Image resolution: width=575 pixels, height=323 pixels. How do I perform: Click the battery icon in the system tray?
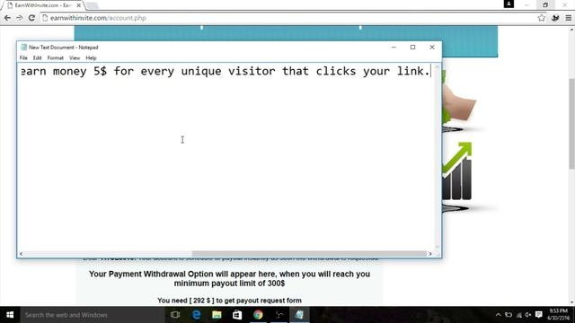(509, 315)
